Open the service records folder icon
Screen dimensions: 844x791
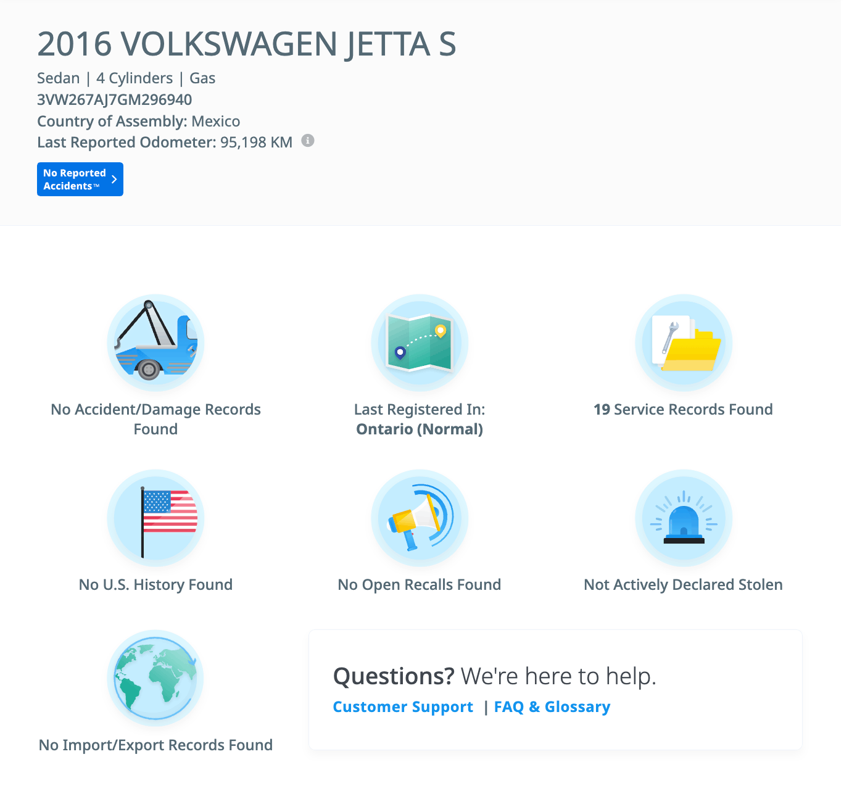tap(684, 343)
